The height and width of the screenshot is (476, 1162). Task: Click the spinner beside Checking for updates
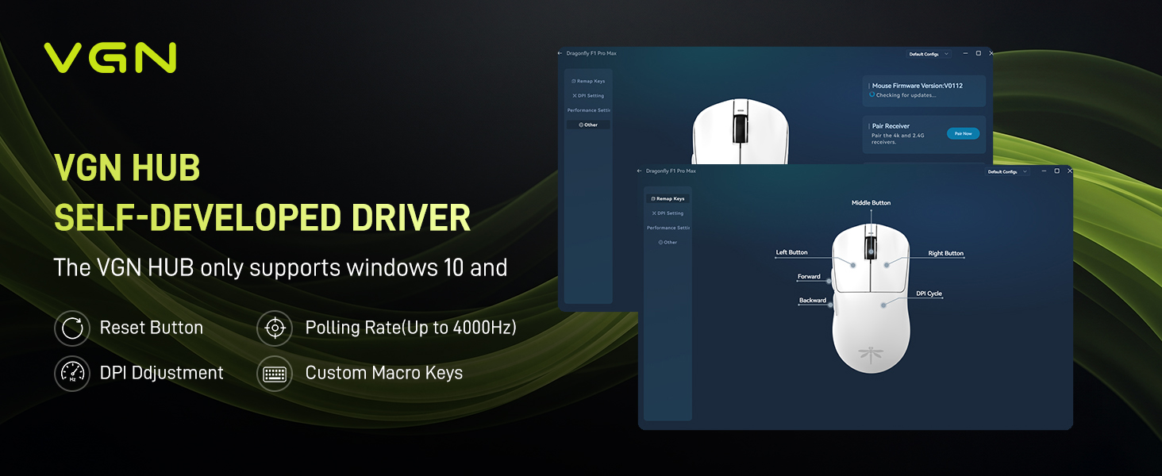click(871, 94)
